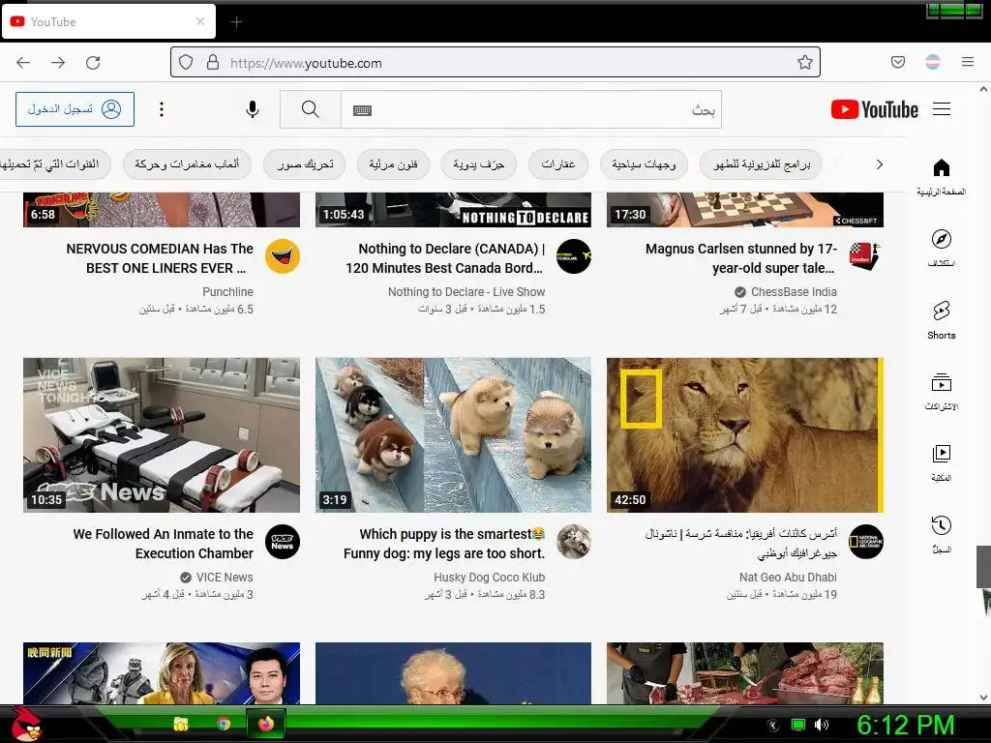The width and height of the screenshot is (991, 743).
Task: Search by voice with the microphone
Action: [253, 109]
